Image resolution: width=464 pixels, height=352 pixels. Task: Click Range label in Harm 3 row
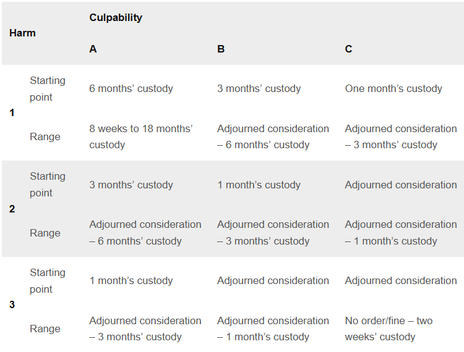(x=45, y=329)
